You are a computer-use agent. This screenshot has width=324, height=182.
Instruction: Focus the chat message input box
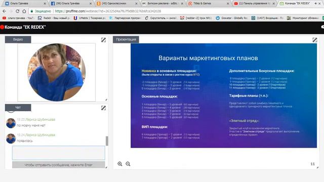point(59,153)
